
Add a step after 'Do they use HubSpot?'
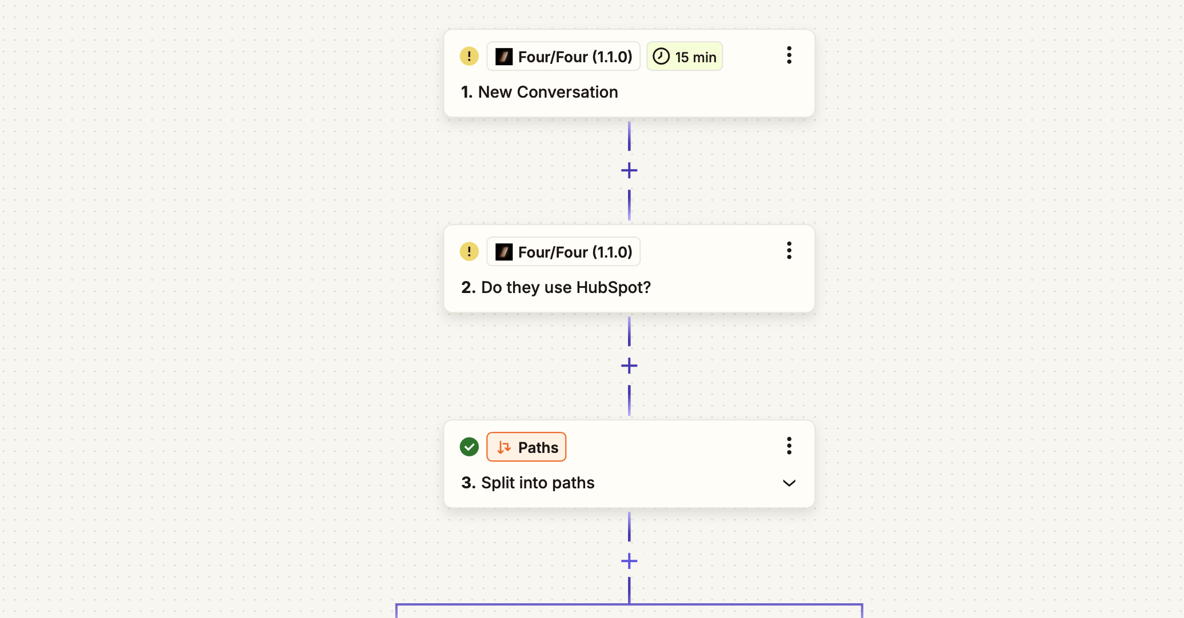click(x=629, y=366)
